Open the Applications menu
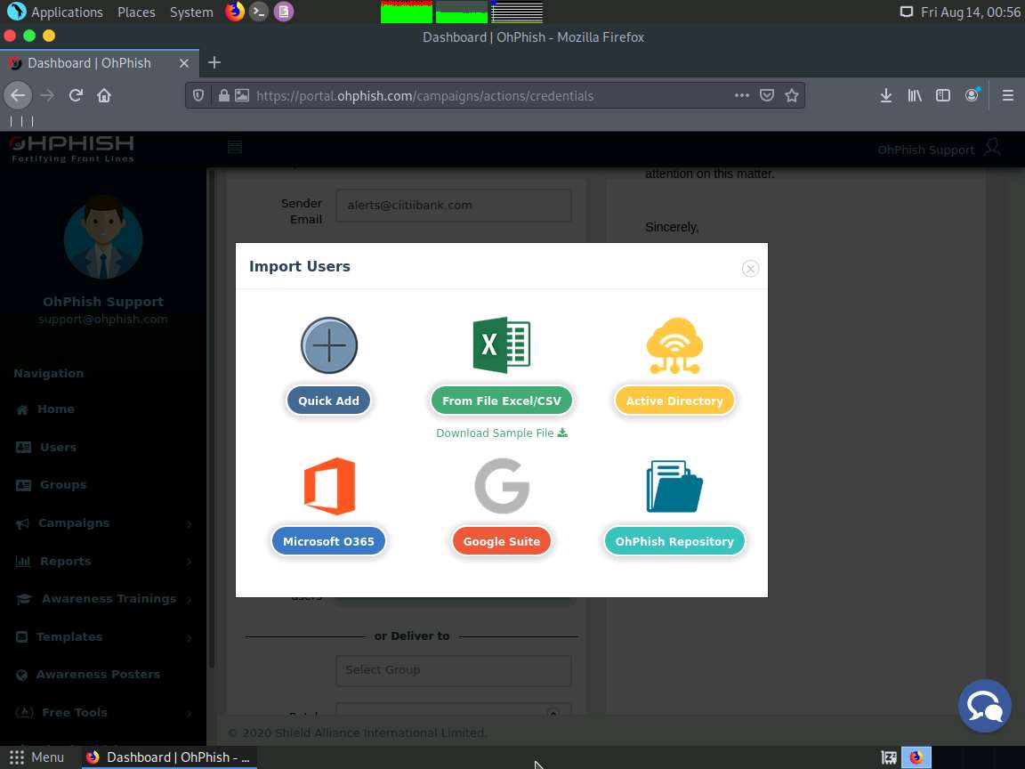 [x=55, y=12]
